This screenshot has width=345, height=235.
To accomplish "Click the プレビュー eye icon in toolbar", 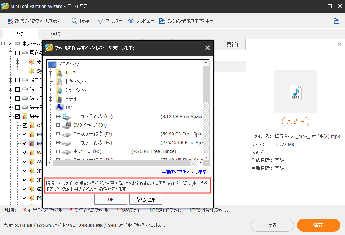I will 131,21.
